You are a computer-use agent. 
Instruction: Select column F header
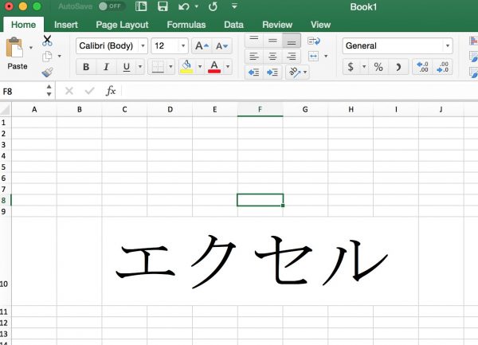pos(260,109)
